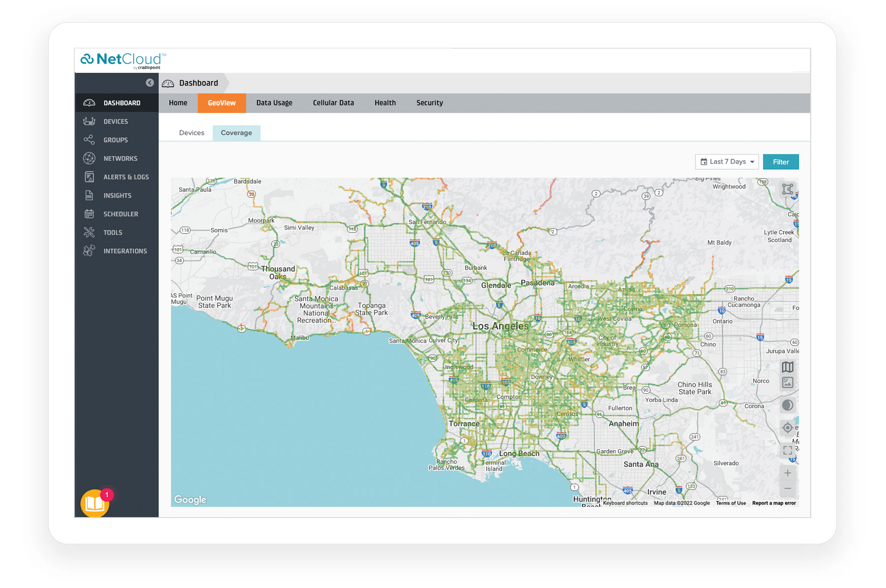
Task: Zoom out on the map
Action: click(x=788, y=489)
